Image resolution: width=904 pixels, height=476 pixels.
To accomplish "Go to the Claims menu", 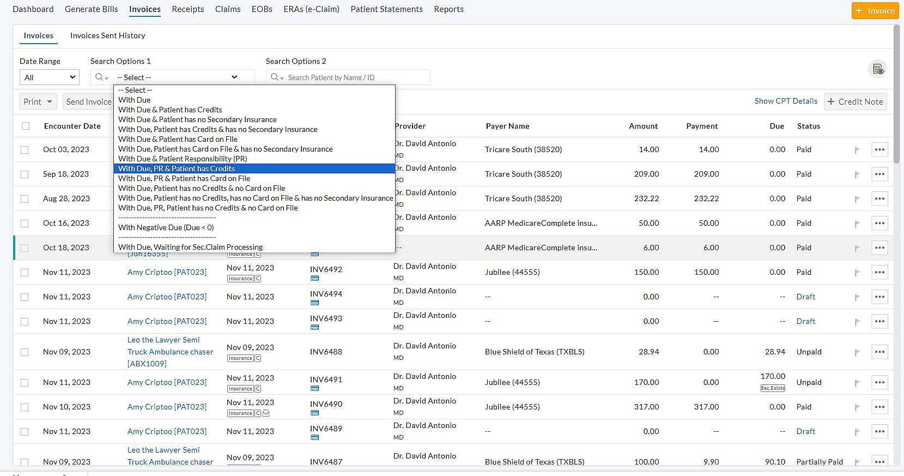I will click(228, 9).
